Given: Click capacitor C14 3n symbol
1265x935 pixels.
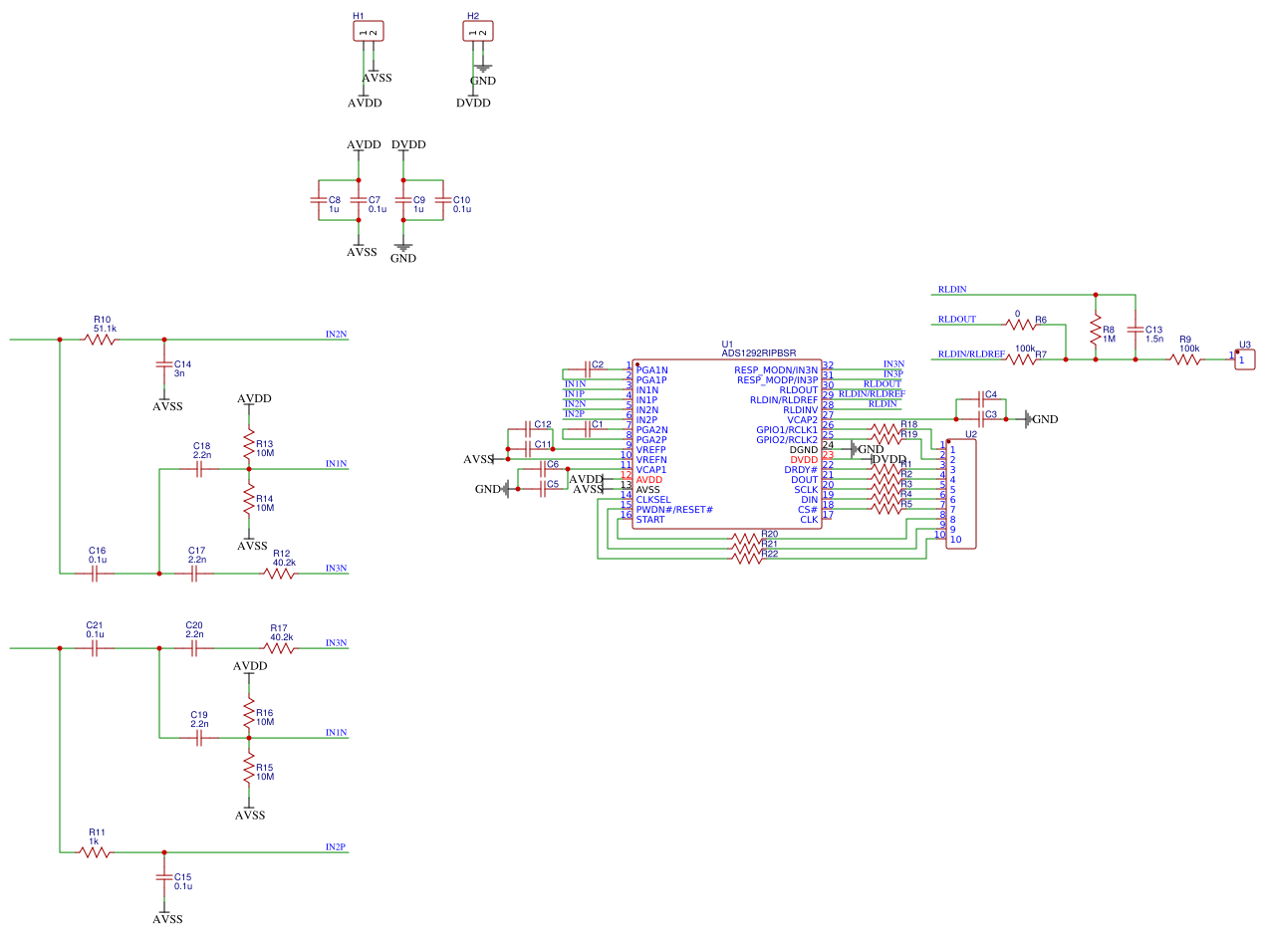Looking at the screenshot, I should (x=164, y=365).
